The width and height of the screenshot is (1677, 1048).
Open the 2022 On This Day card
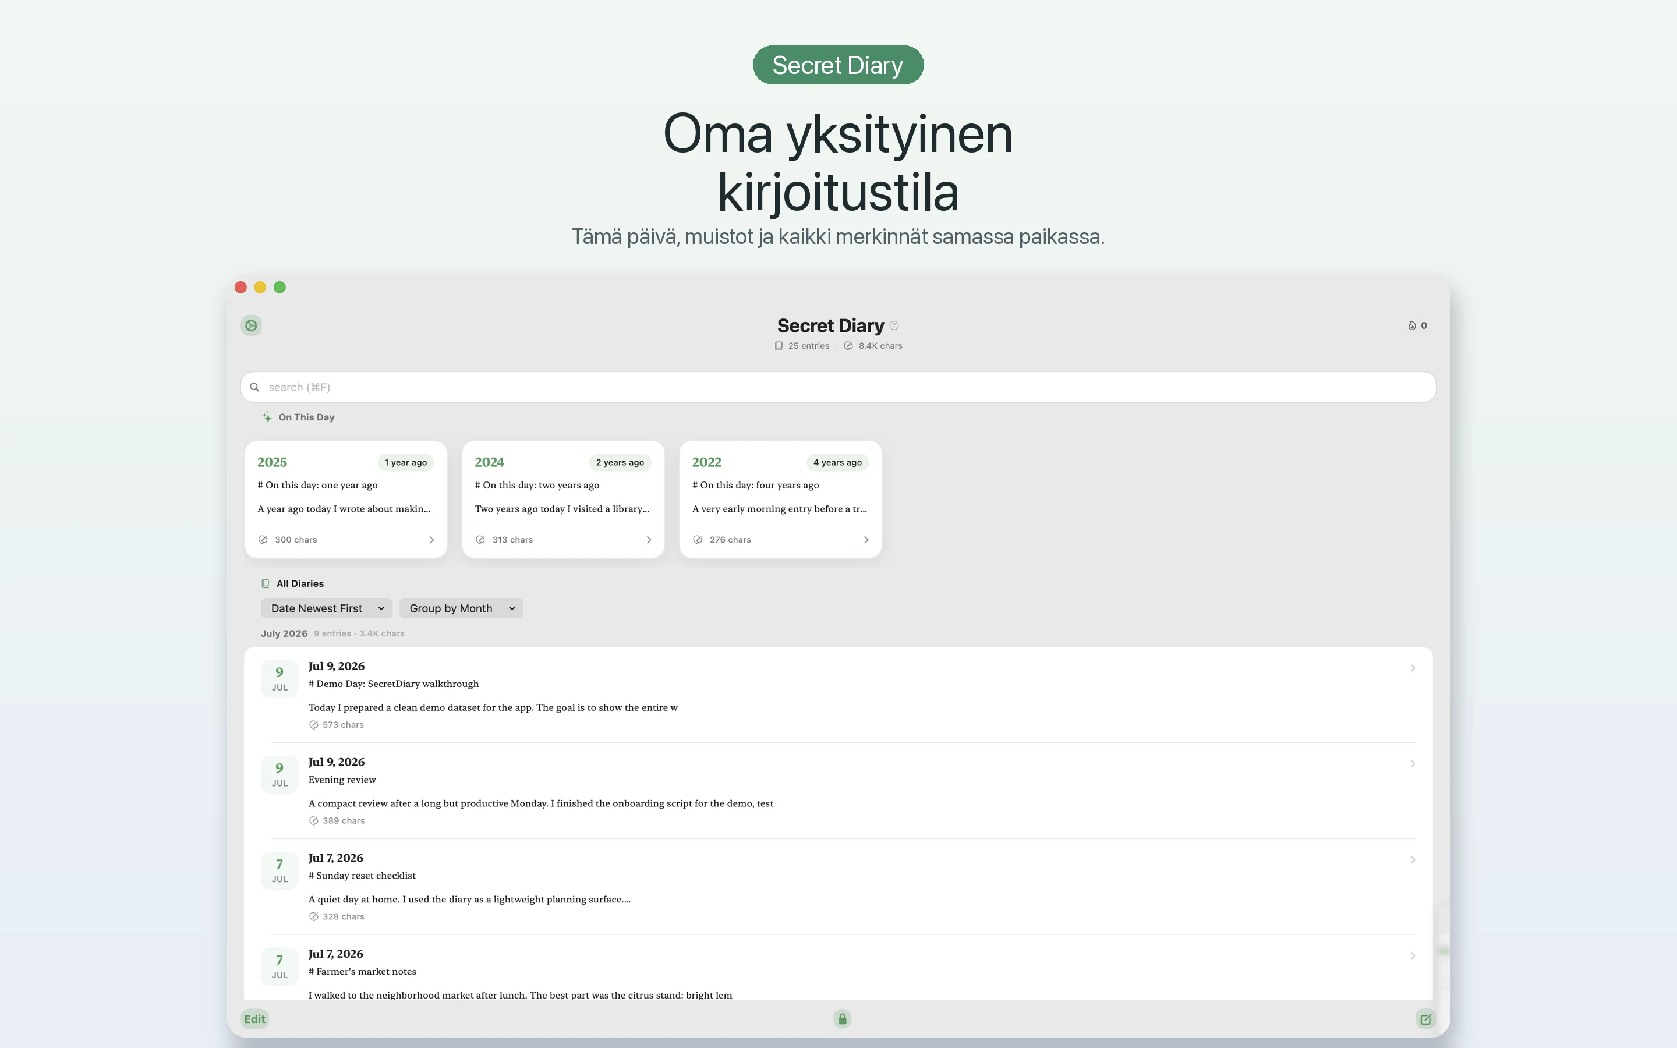point(780,499)
